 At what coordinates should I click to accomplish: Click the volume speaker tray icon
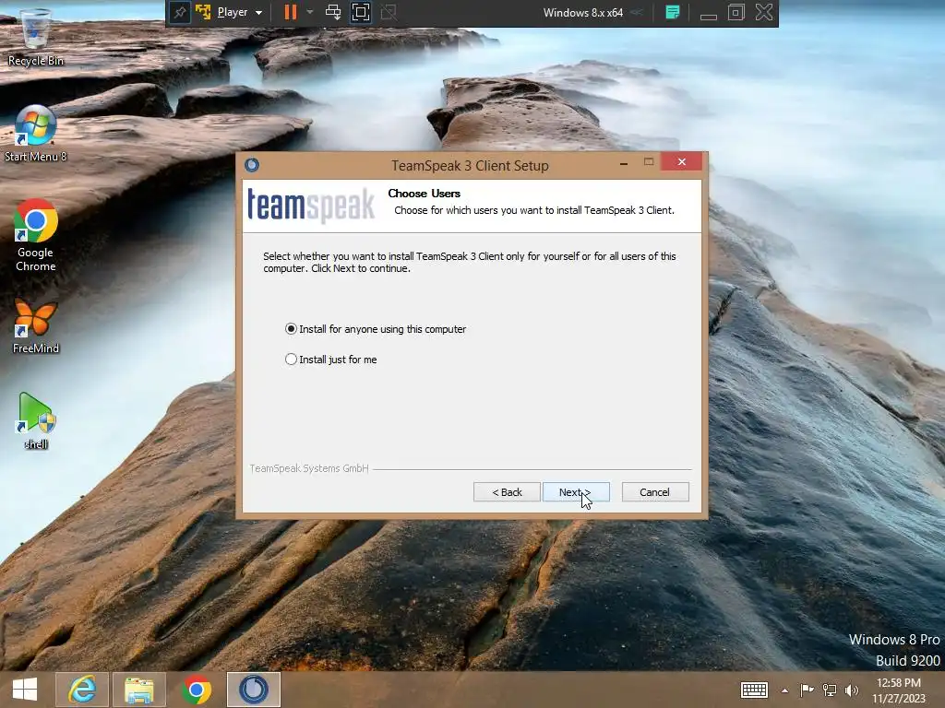tap(852, 690)
